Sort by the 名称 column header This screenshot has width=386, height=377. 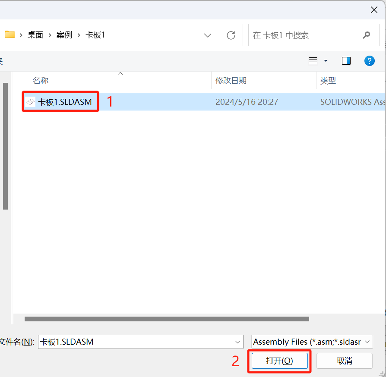pyautogui.click(x=41, y=80)
